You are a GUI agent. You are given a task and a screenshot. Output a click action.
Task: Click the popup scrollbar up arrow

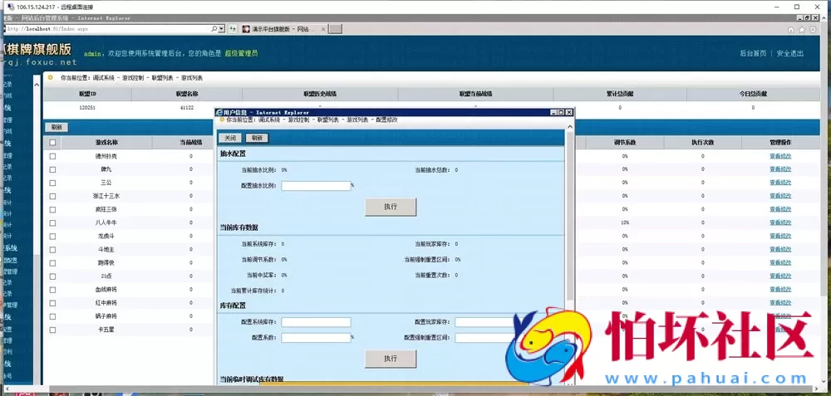(x=570, y=127)
